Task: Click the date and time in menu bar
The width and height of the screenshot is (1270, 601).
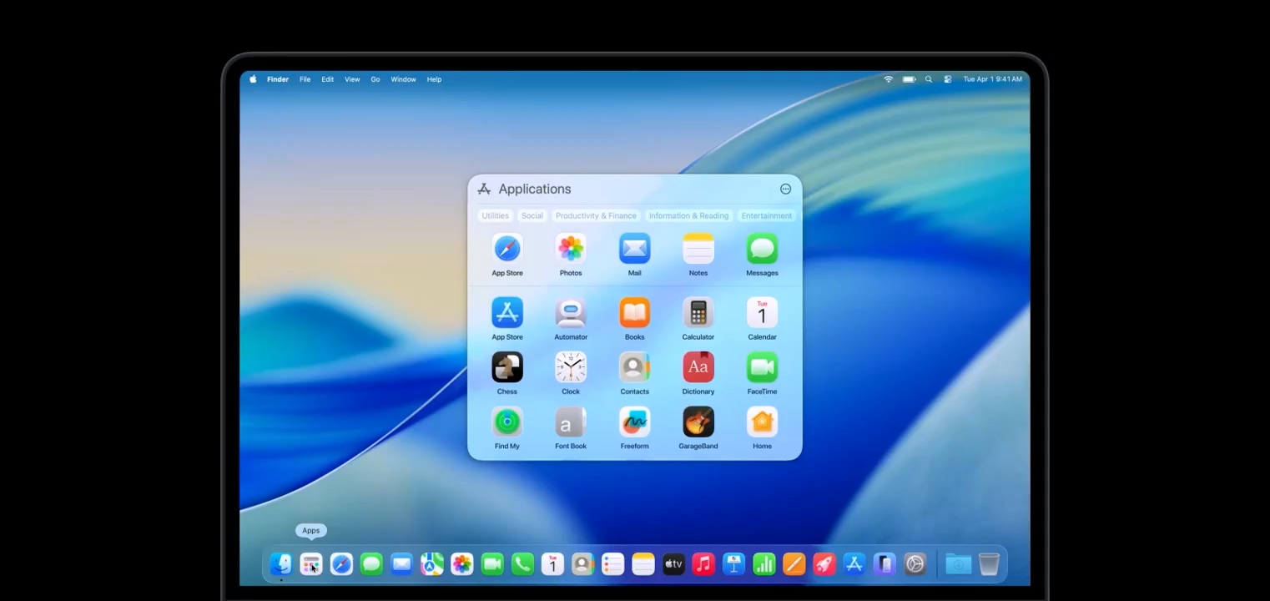Action: pos(992,79)
